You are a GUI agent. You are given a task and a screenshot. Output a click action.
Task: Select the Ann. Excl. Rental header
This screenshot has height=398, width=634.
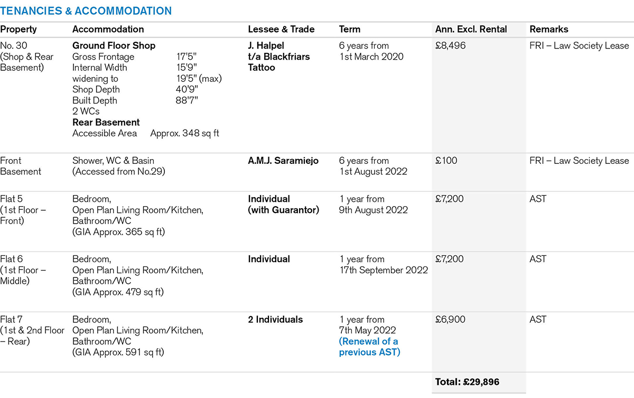click(x=471, y=30)
